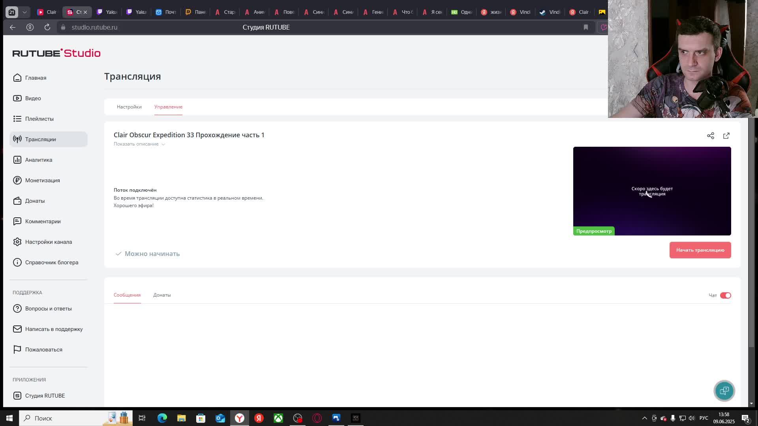
Task: Switch to the Донаты chat tab
Action: pos(162,295)
